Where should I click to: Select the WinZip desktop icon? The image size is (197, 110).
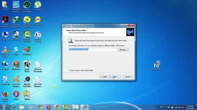(x=27, y=96)
